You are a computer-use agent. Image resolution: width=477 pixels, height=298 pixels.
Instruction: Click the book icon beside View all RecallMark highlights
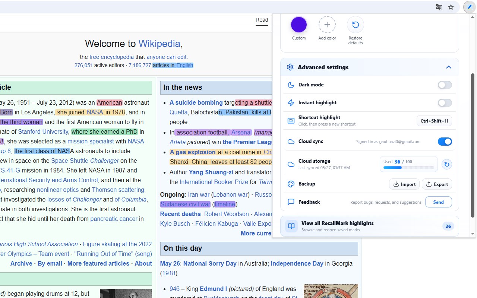pos(291,226)
